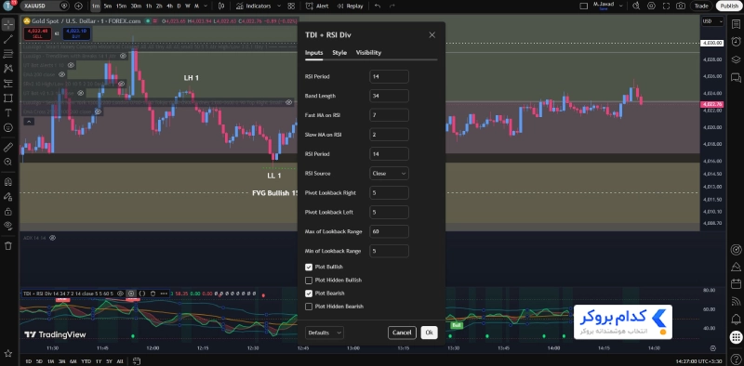
Task: Open the USD currency dropdown
Action: point(712,21)
